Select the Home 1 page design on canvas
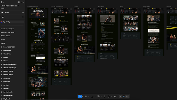The height and width of the screenshot is (100, 177). (38, 54)
